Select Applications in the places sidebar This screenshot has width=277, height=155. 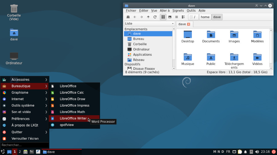tap(148, 55)
